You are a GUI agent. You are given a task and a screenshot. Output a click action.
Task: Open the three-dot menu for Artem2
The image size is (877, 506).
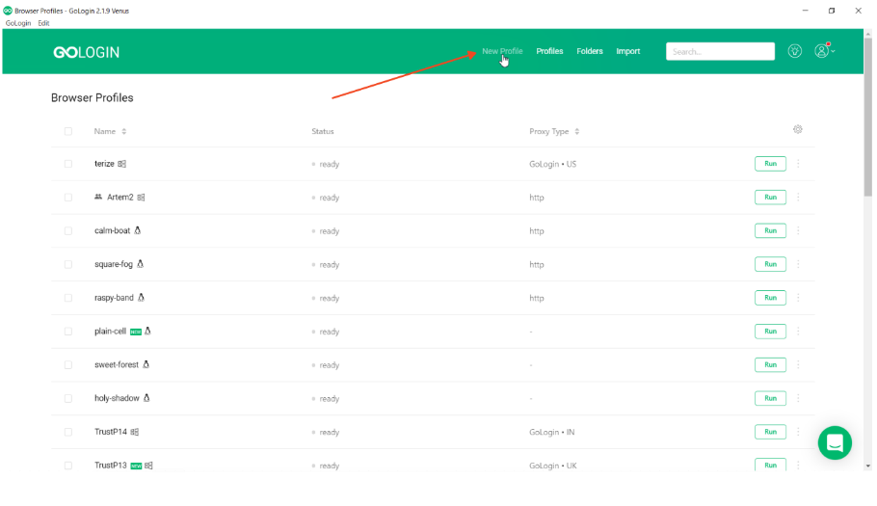click(x=798, y=198)
